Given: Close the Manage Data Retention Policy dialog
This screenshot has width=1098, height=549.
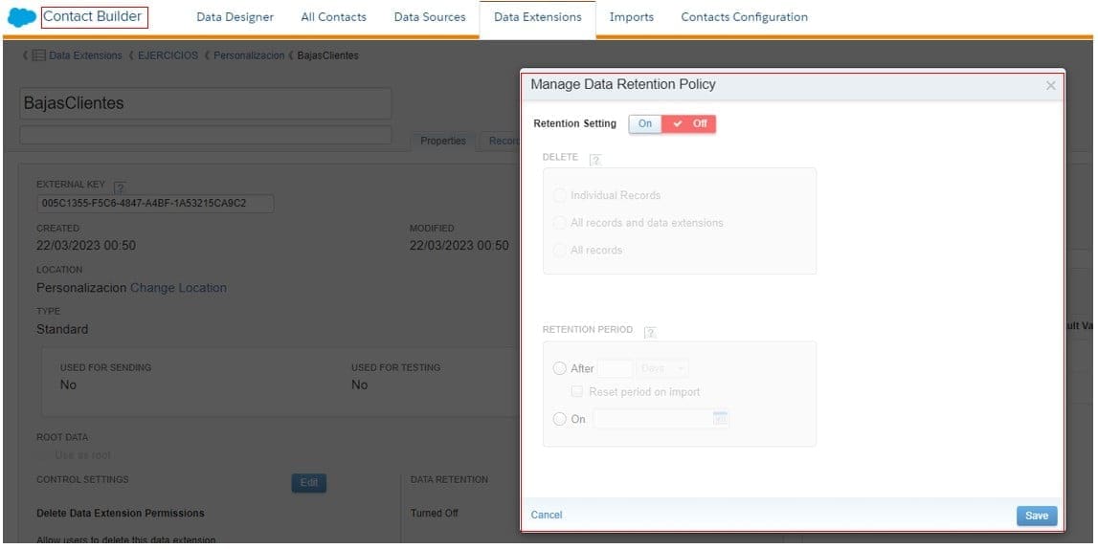Looking at the screenshot, I should (1050, 86).
